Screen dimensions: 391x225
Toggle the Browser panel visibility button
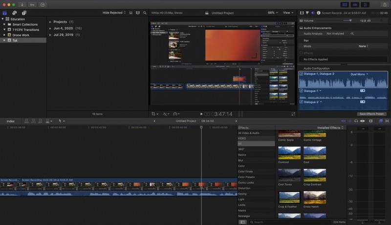[345, 5]
